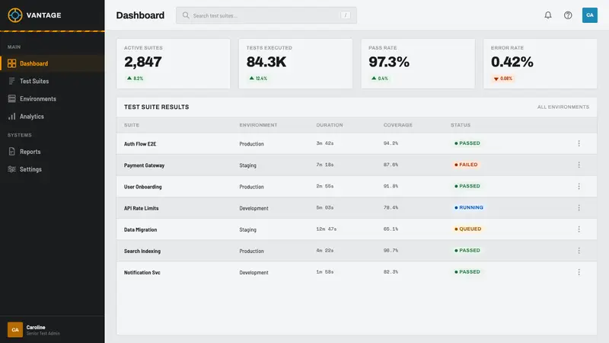The width and height of the screenshot is (609, 343).
Task: Select the Notification Svc suite name
Action: point(142,273)
